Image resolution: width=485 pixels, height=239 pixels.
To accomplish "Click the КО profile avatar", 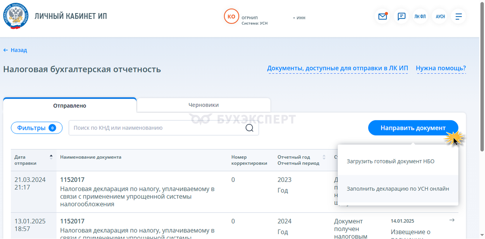I will coord(232,17).
